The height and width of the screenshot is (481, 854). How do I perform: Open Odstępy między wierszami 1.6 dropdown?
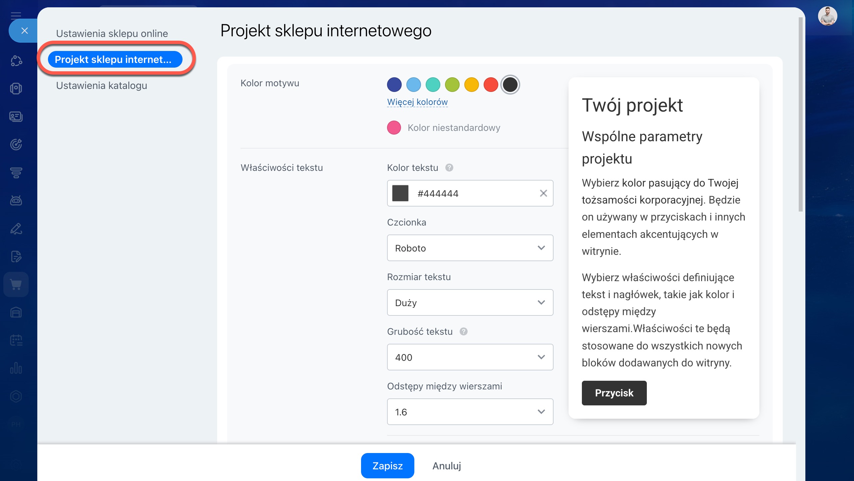click(x=470, y=412)
